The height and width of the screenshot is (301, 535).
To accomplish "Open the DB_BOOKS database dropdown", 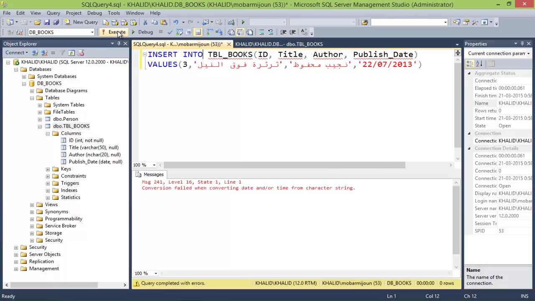I will coord(92,32).
